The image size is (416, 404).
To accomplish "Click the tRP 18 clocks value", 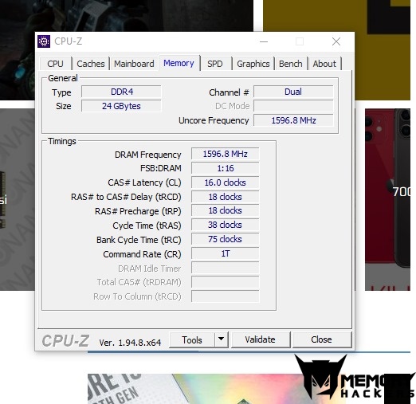I will pos(225,210).
